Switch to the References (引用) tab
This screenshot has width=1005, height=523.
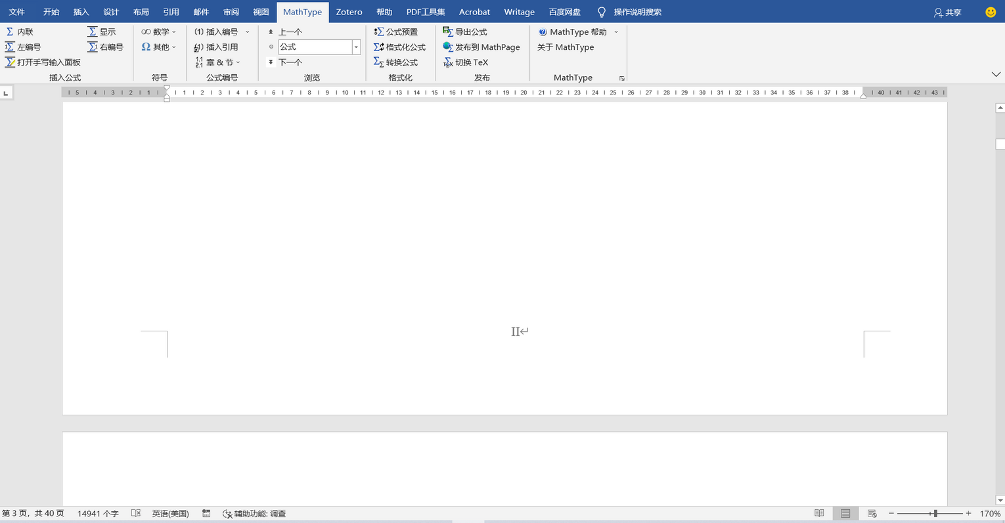coord(171,12)
